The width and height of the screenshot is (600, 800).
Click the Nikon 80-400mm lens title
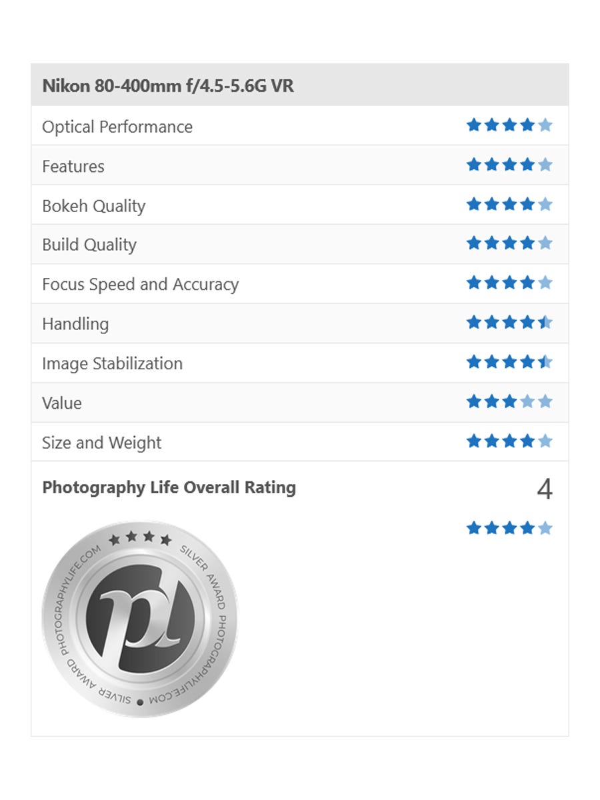168,86
